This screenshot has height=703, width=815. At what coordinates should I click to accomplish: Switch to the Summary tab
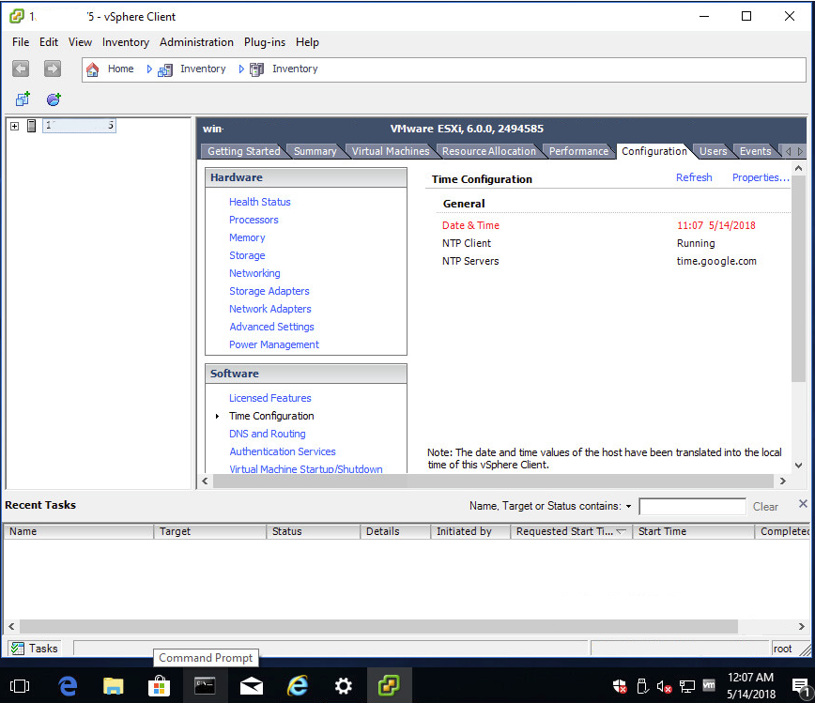pyautogui.click(x=315, y=151)
